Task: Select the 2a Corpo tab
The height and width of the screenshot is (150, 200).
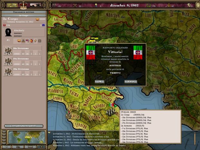Action: click(x=24, y=15)
